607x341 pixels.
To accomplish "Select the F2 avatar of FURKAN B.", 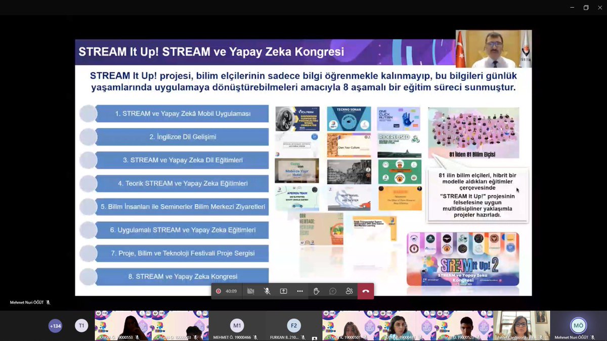I will point(293,325).
